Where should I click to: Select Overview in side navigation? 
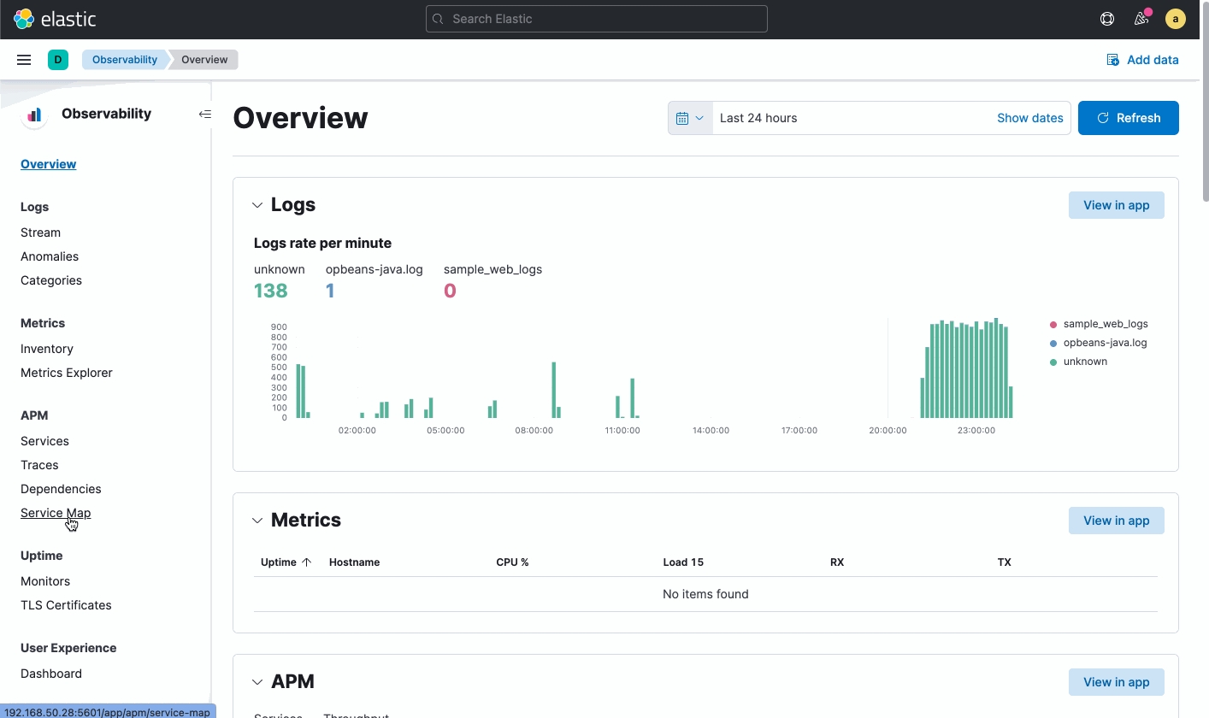49,164
